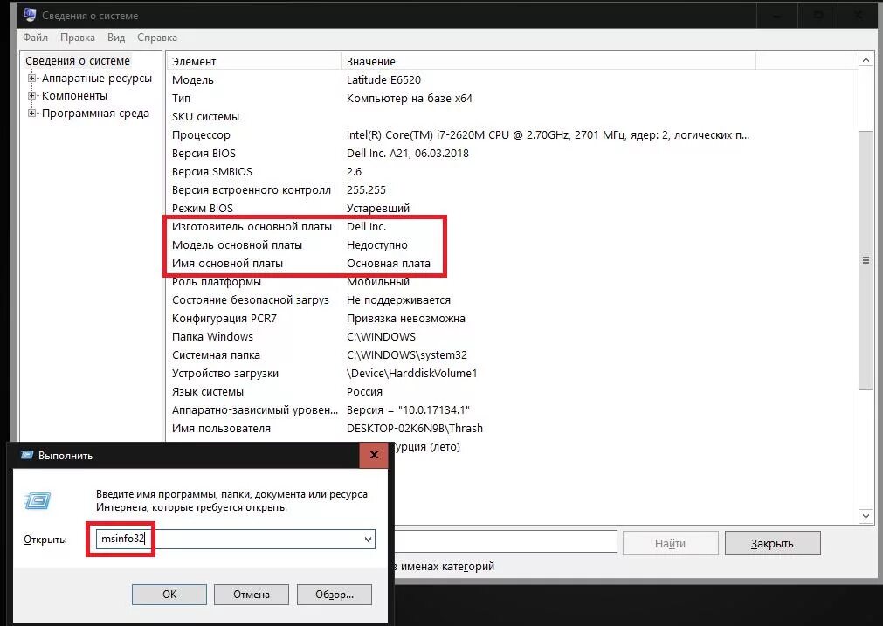This screenshot has width=883, height=626.
Task: Close the Выполнить dialog with X
Action: coord(374,455)
